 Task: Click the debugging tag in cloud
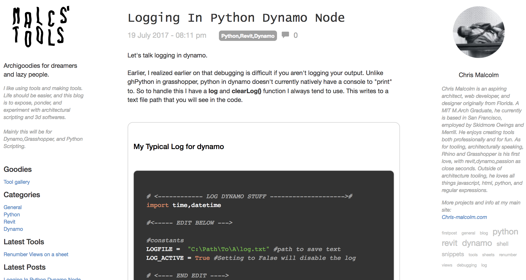467,265
